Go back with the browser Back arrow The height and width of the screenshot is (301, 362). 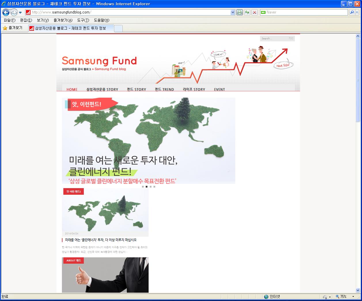click(x=6, y=12)
